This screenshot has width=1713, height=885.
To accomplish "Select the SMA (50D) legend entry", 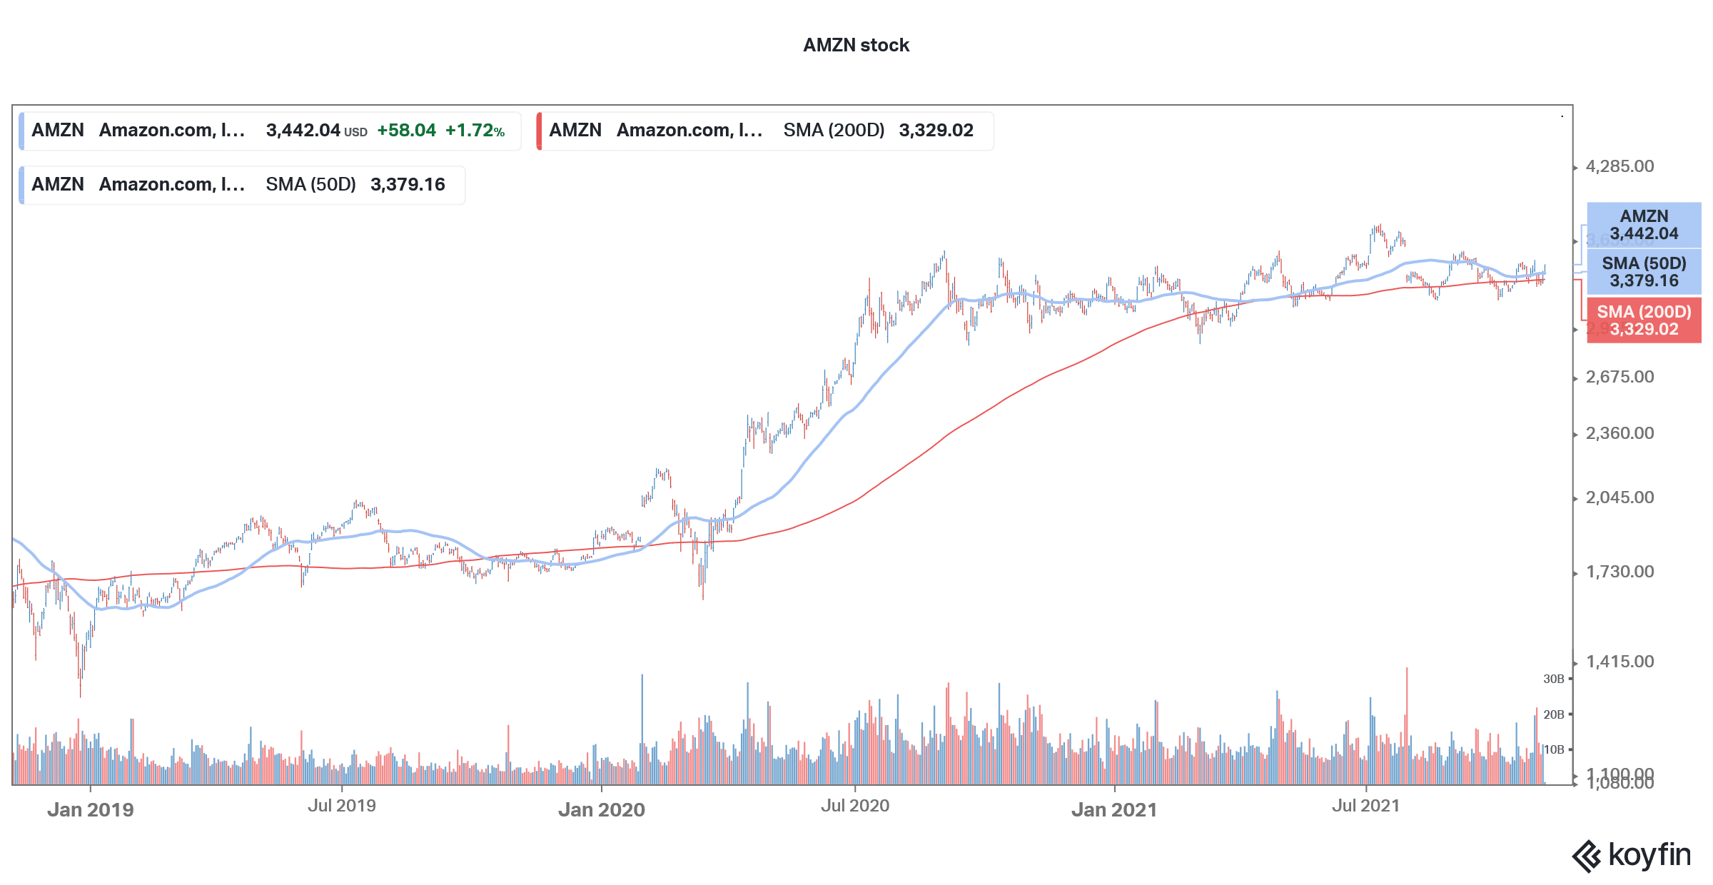I will 242,185.
